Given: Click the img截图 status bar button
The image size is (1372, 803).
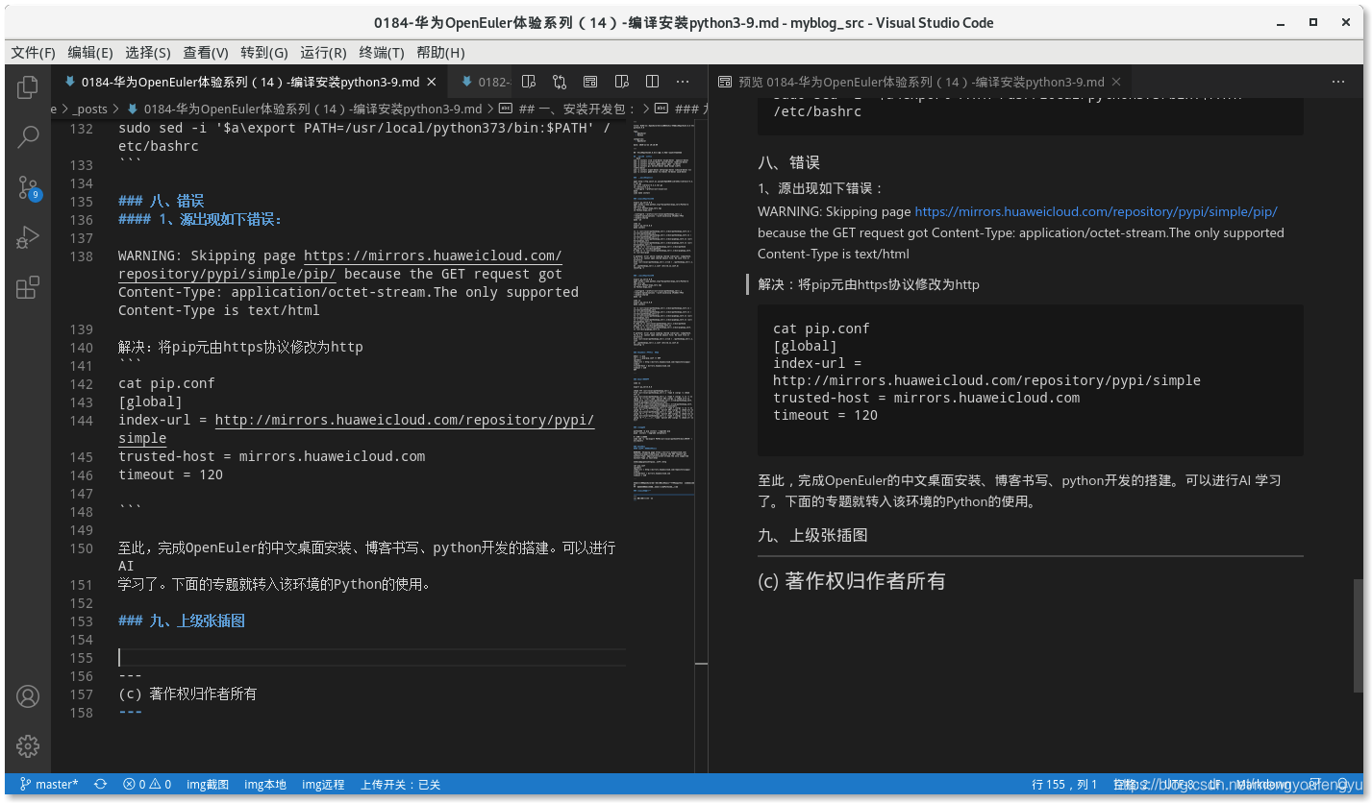Looking at the screenshot, I should coord(208,785).
